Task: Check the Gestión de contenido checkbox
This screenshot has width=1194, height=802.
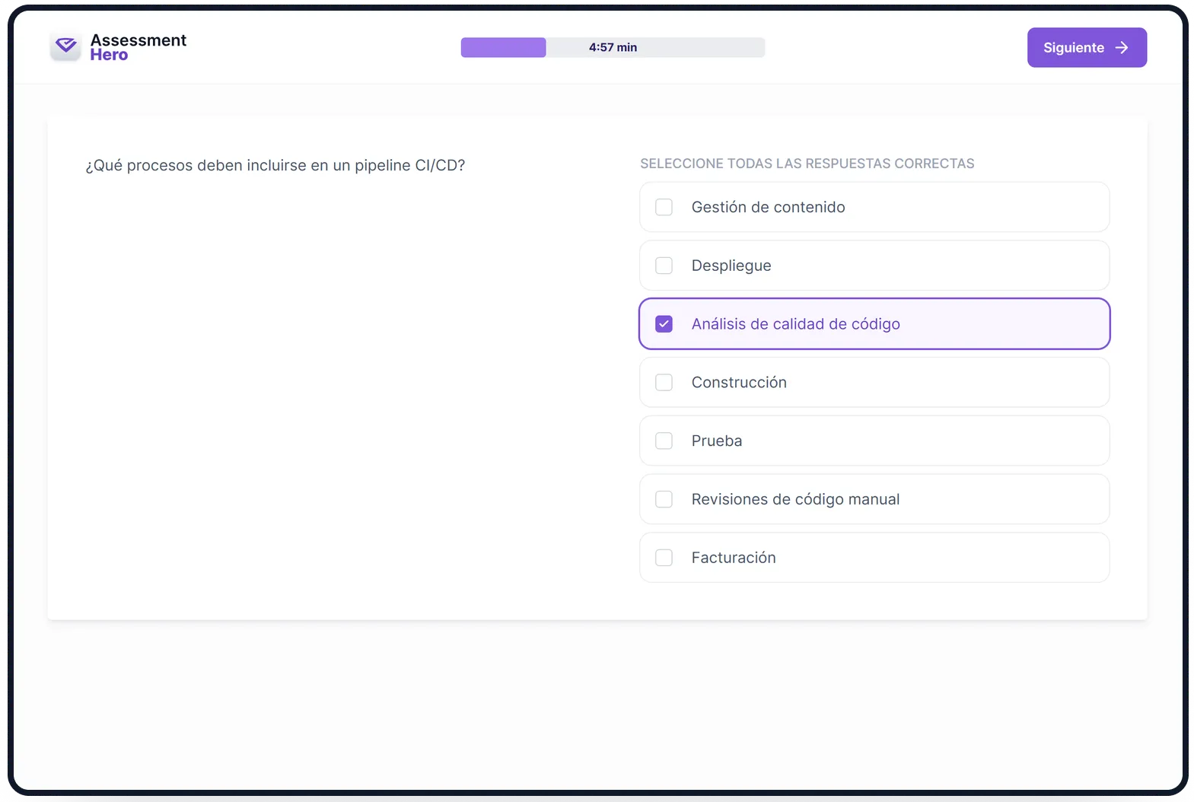Action: pyautogui.click(x=664, y=207)
